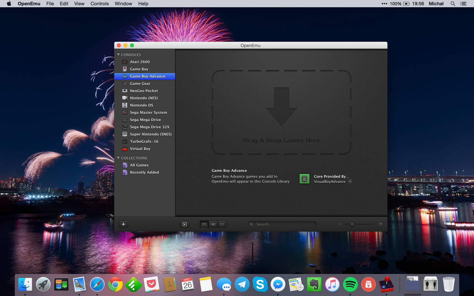The width and height of the screenshot is (474, 296).
Task: Open the File menu
Action: [x=50, y=4]
